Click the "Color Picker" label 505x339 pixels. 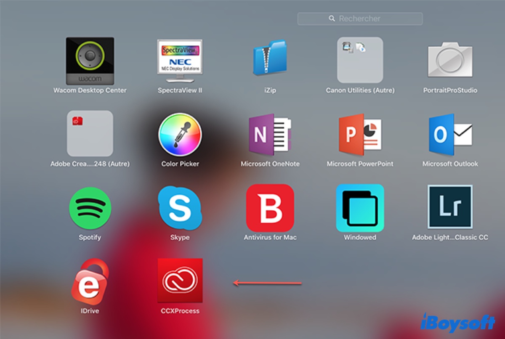(180, 164)
